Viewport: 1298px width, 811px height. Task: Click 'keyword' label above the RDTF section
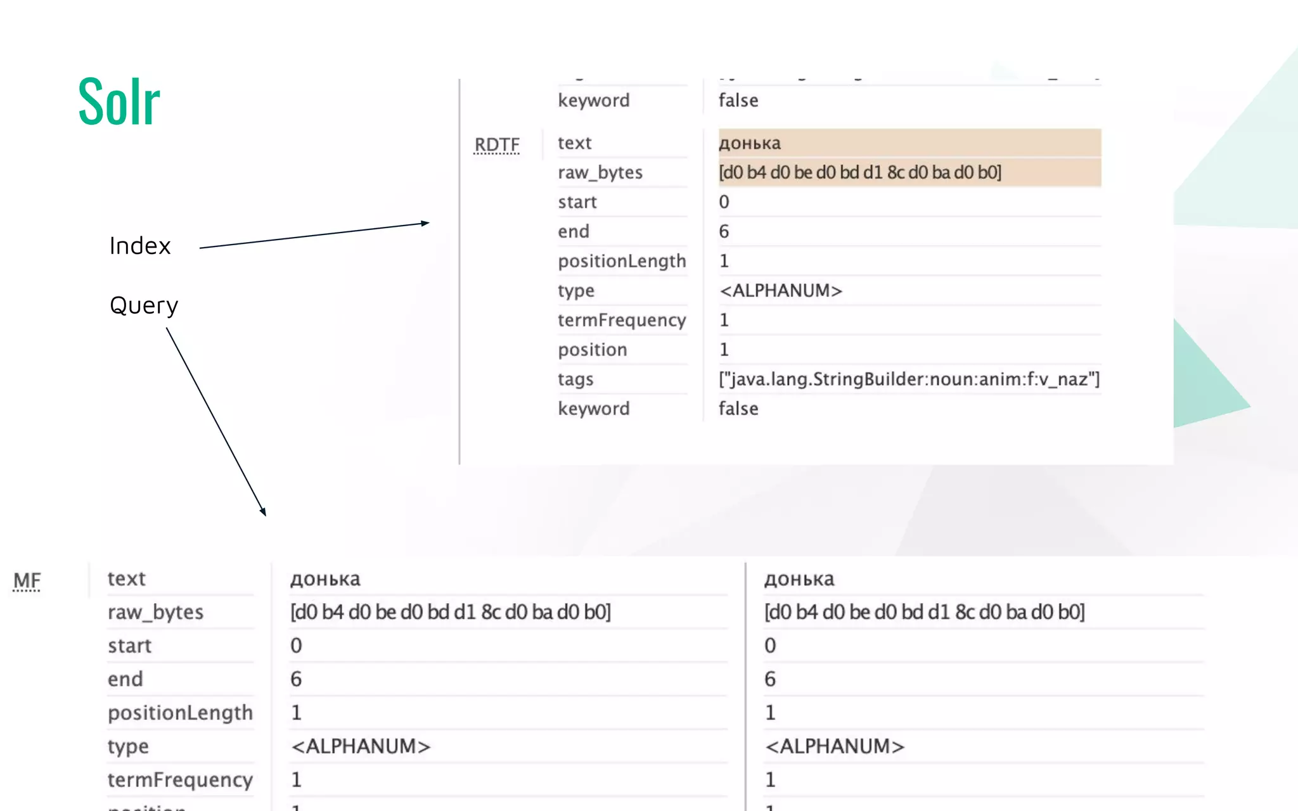tap(593, 100)
